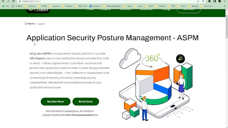
Task: Click the 360 degree bold text
Action: pos(37,58)
